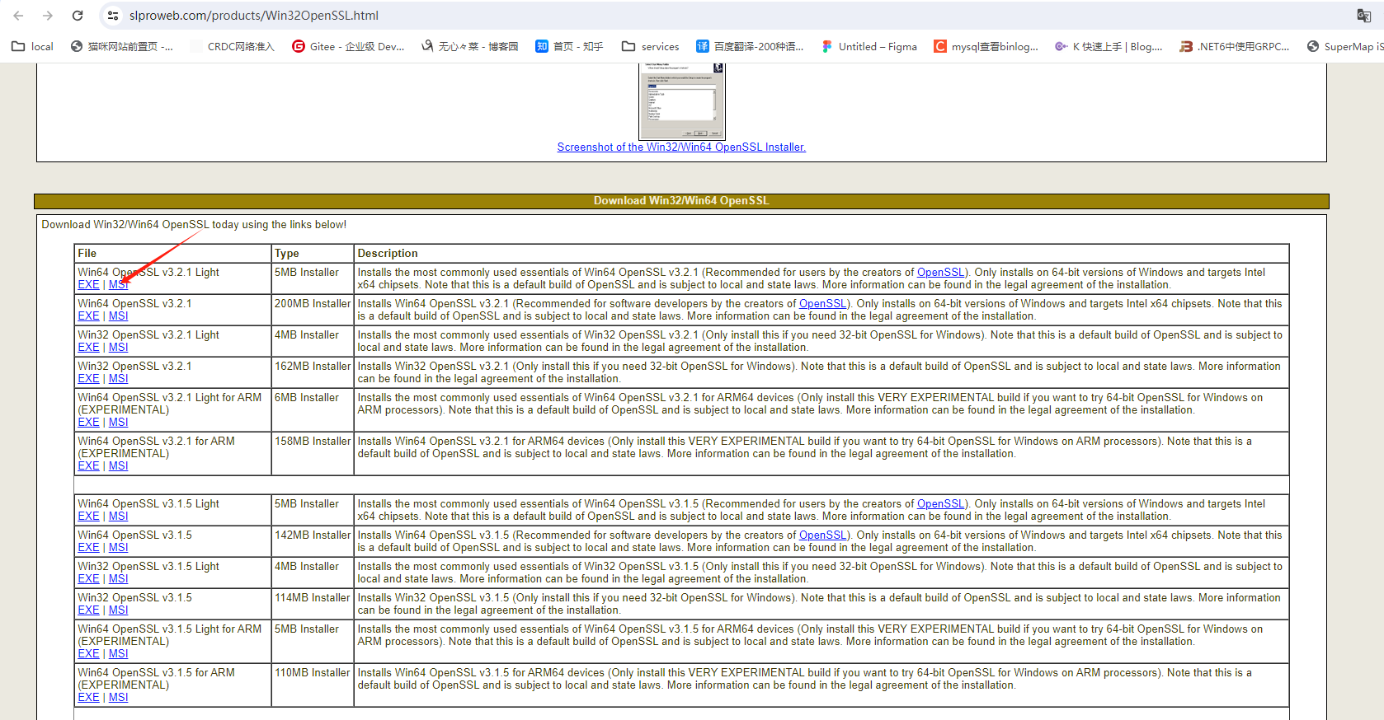Download Win64 OpenSSL v3.1.5 for ARM MSI
This screenshot has height=720, width=1384.
click(119, 698)
